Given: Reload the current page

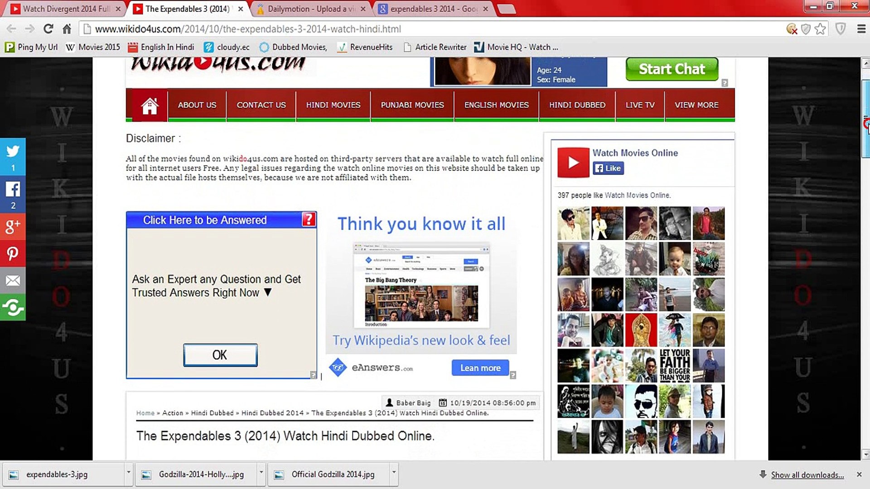Looking at the screenshot, I should [48, 29].
